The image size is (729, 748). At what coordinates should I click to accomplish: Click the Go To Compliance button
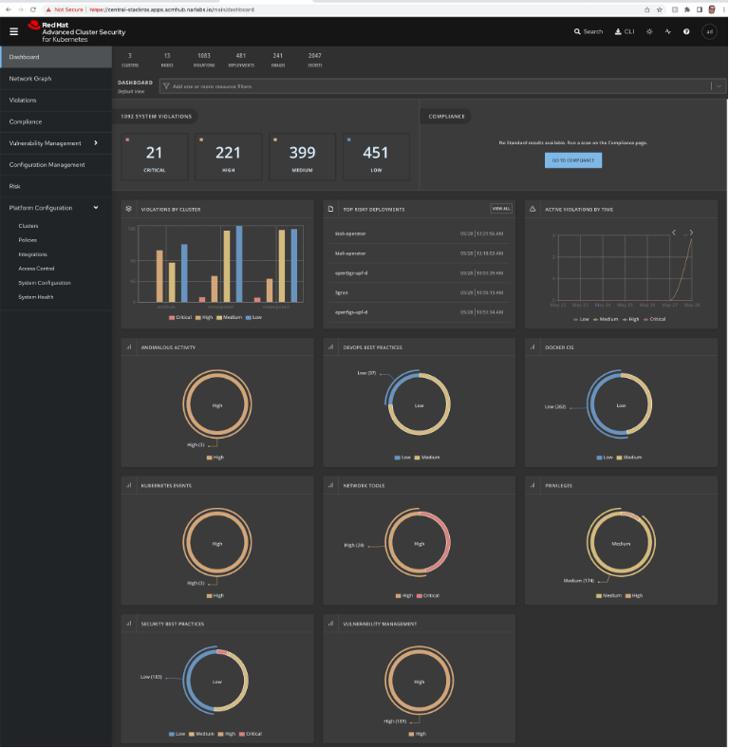pyautogui.click(x=572, y=160)
